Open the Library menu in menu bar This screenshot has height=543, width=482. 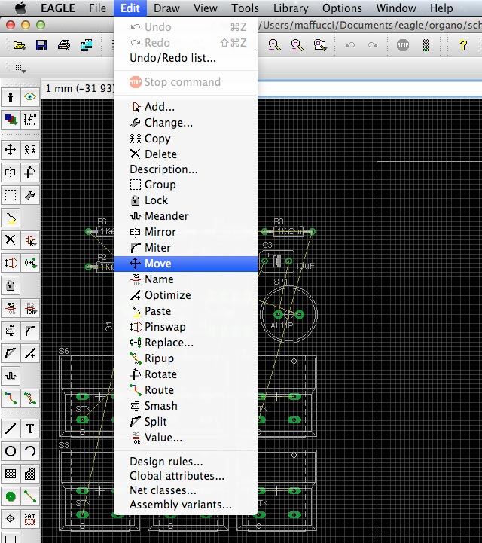(291, 8)
